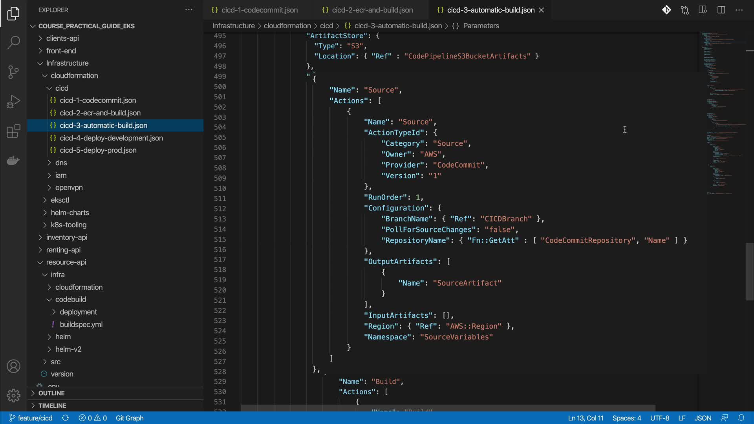Expand the TIMELINE panel
Viewport: 754px width, 424px height.
pyautogui.click(x=52, y=406)
